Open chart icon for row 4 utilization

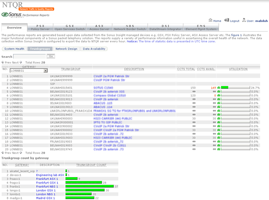point(219,87)
